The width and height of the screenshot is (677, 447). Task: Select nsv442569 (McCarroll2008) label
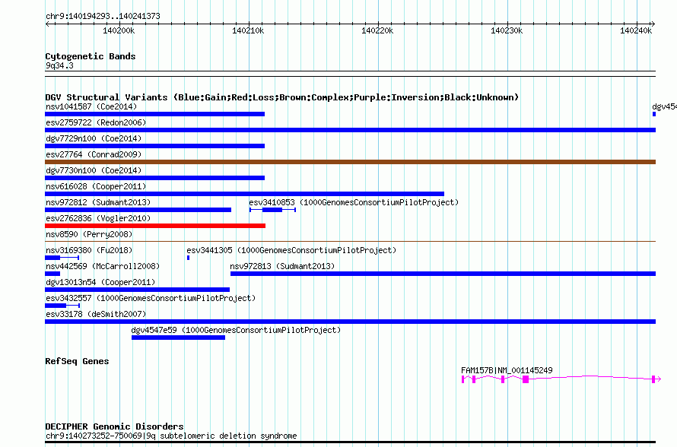[103, 266]
